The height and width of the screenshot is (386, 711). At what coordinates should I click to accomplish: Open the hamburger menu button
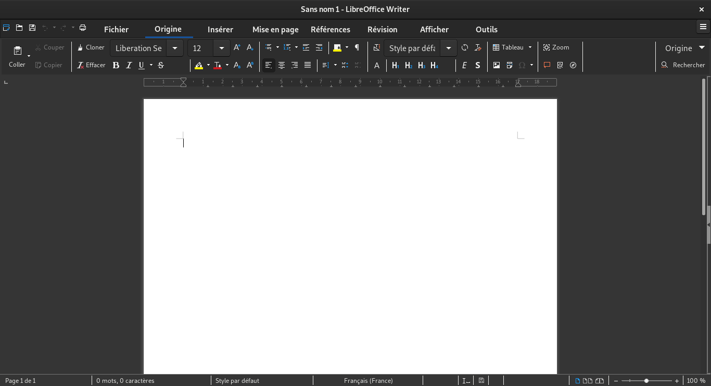coord(703,27)
